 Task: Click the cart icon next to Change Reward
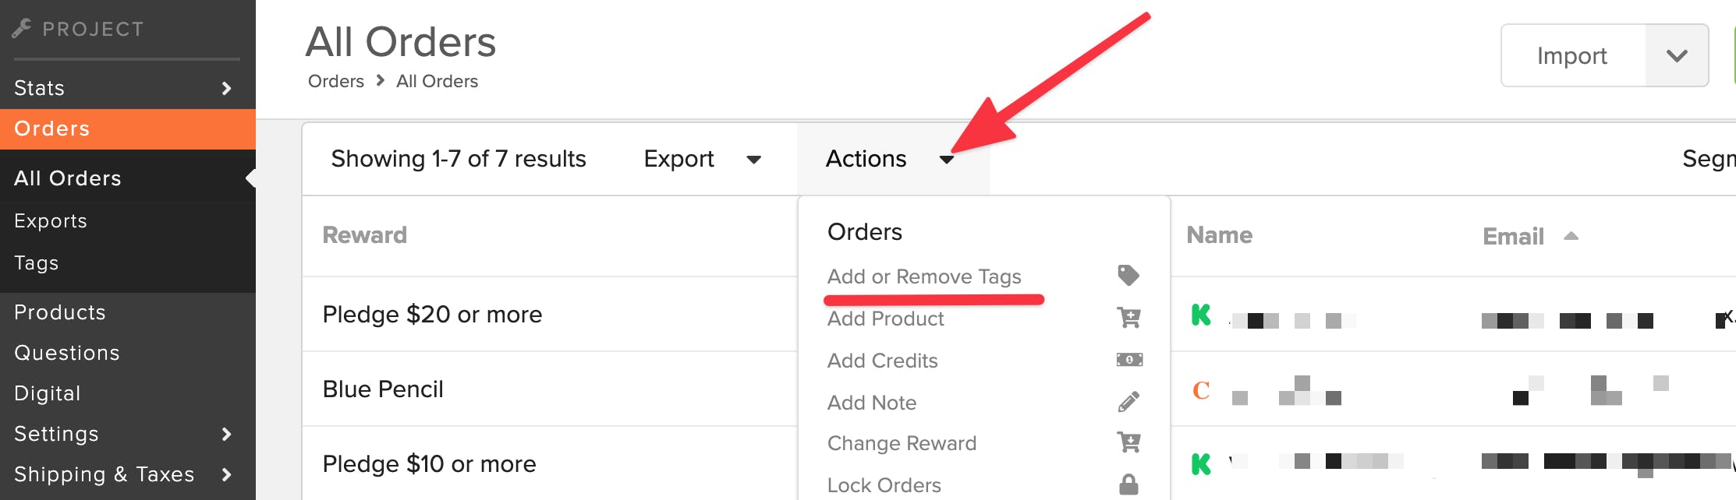(1128, 442)
